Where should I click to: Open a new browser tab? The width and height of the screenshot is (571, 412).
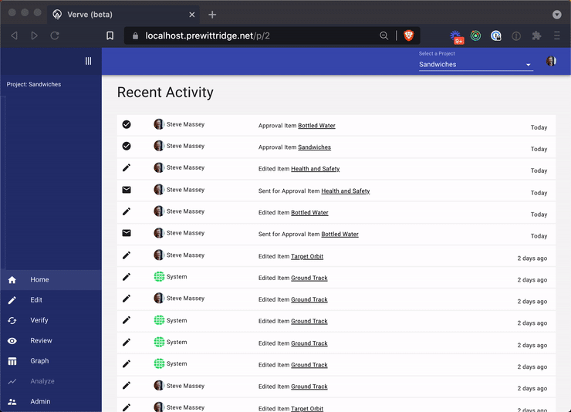coord(212,15)
